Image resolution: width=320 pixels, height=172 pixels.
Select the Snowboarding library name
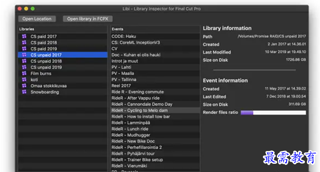point(44,92)
